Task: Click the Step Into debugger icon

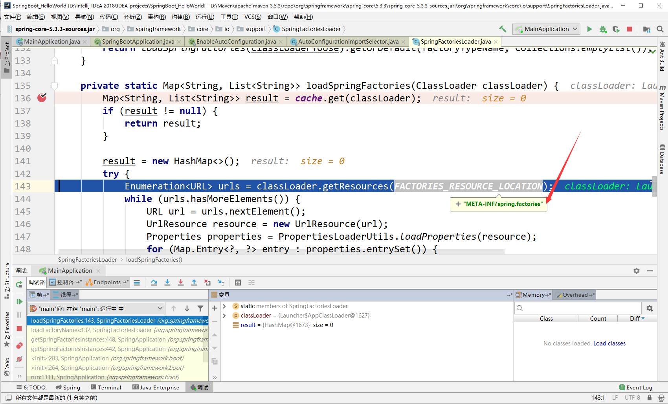Action: [x=167, y=283]
